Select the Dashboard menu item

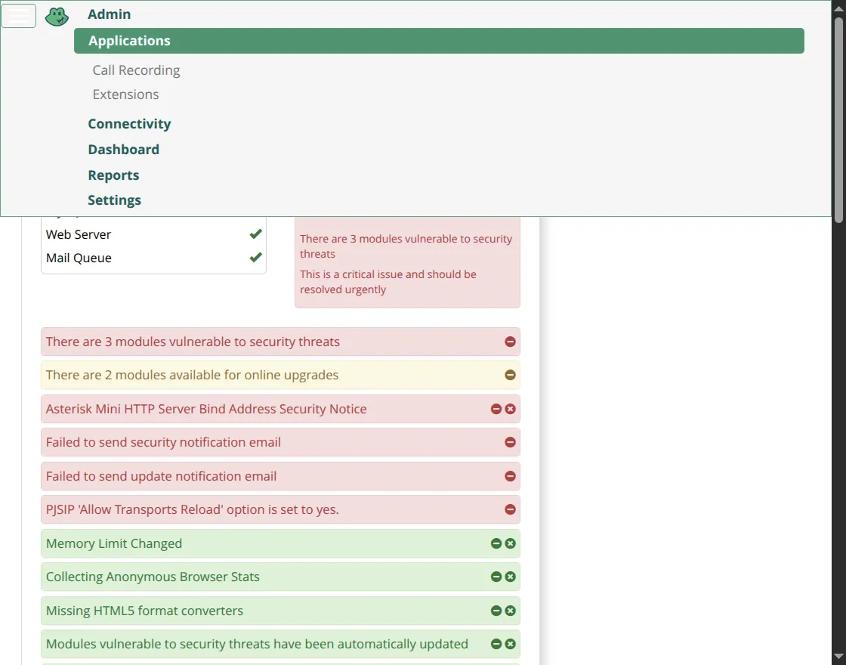click(x=123, y=149)
